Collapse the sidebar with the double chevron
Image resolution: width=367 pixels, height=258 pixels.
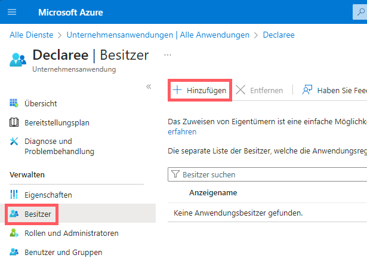pyautogui.click(x=149, y=87)
